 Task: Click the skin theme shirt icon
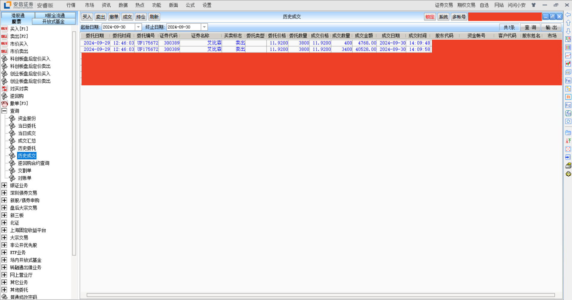point(534,5)
